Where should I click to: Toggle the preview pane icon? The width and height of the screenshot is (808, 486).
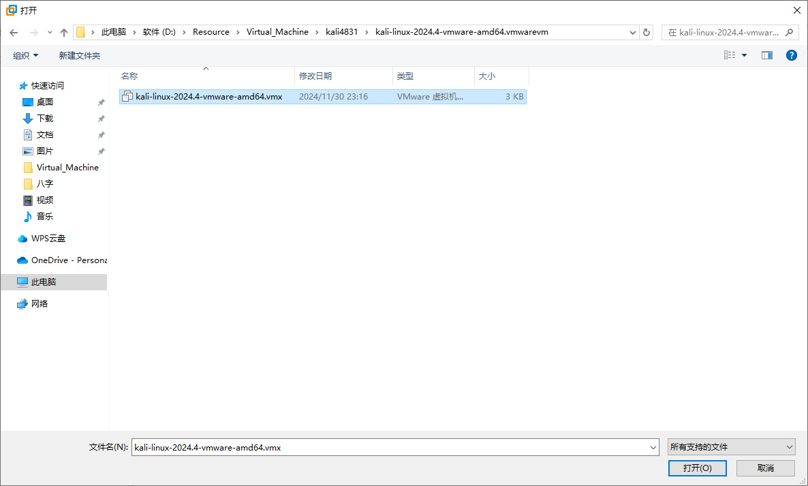(x=766, y=55)
